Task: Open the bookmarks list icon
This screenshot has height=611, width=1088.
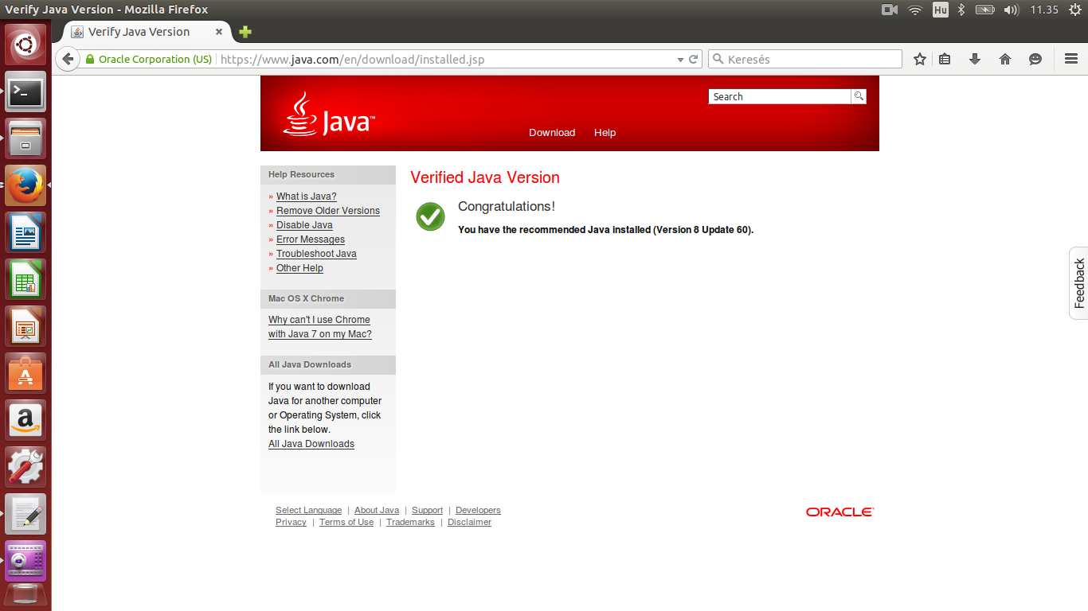Action: (945, 59)
